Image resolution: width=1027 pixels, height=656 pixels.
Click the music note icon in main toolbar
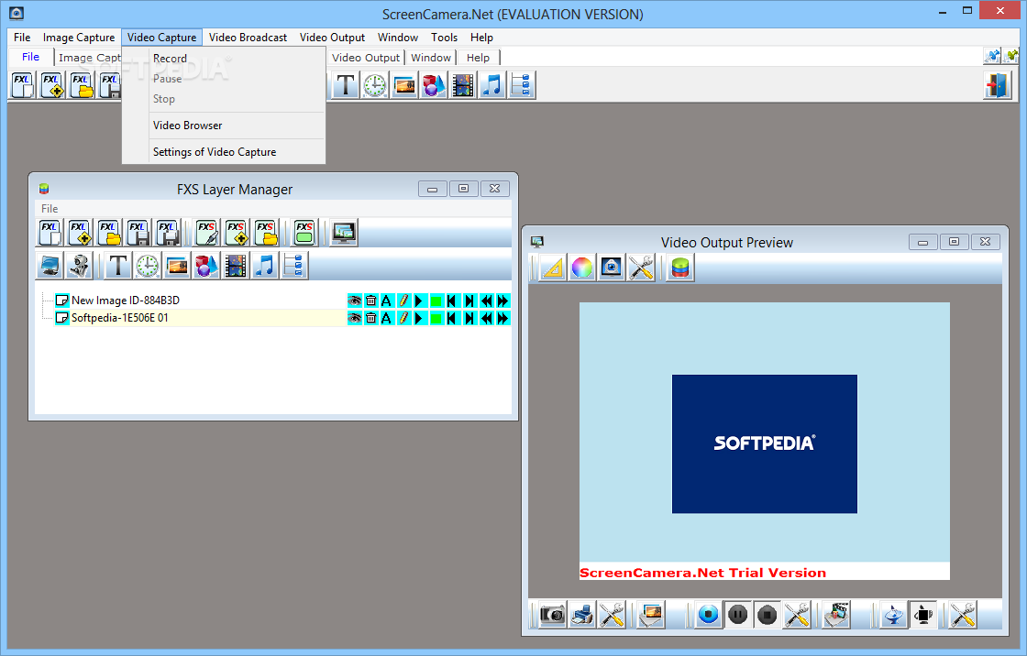(x=492, y=85)
